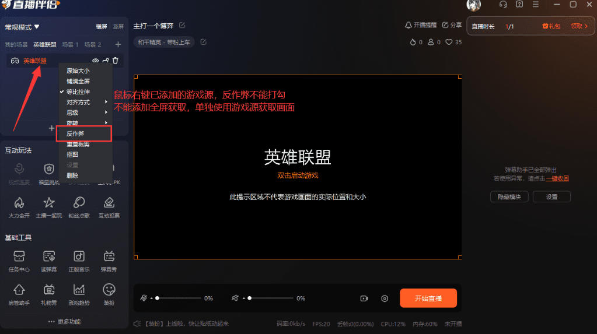
Task: Click the microphone volume slider
Action: pyautogui.click(x=178, y=298)
